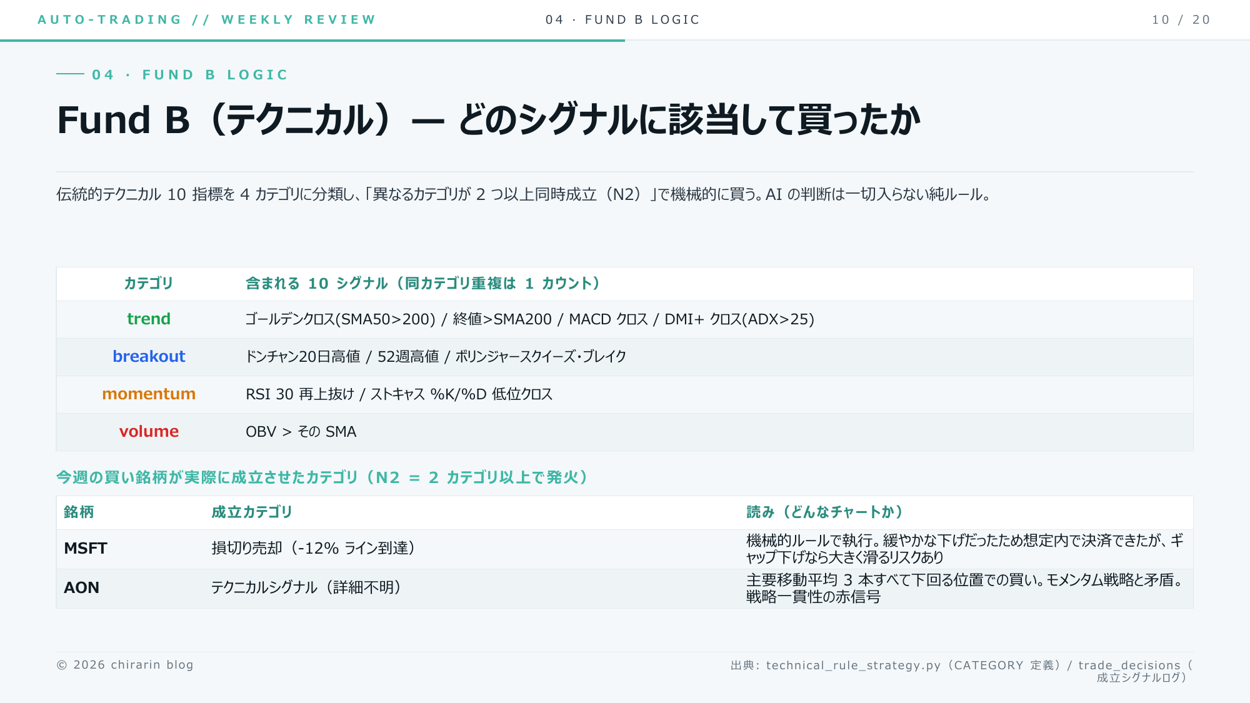This screenshot has height=703, width=1250.
Task: Click the 'カテゴリ' column header
Action: point(149,283)
